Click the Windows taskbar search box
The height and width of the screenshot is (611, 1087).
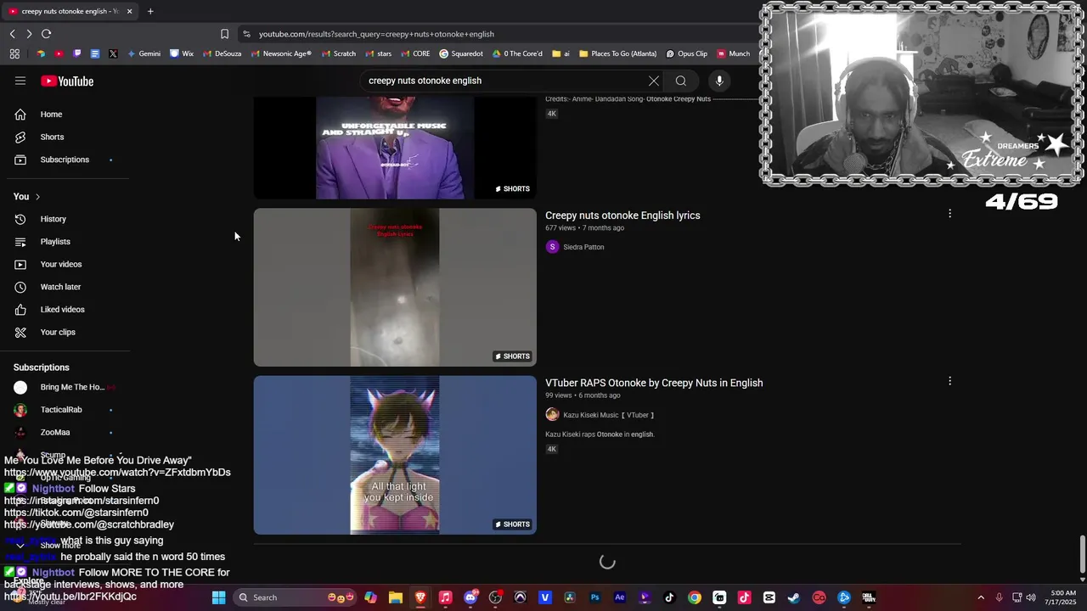(x=294, y=597)
